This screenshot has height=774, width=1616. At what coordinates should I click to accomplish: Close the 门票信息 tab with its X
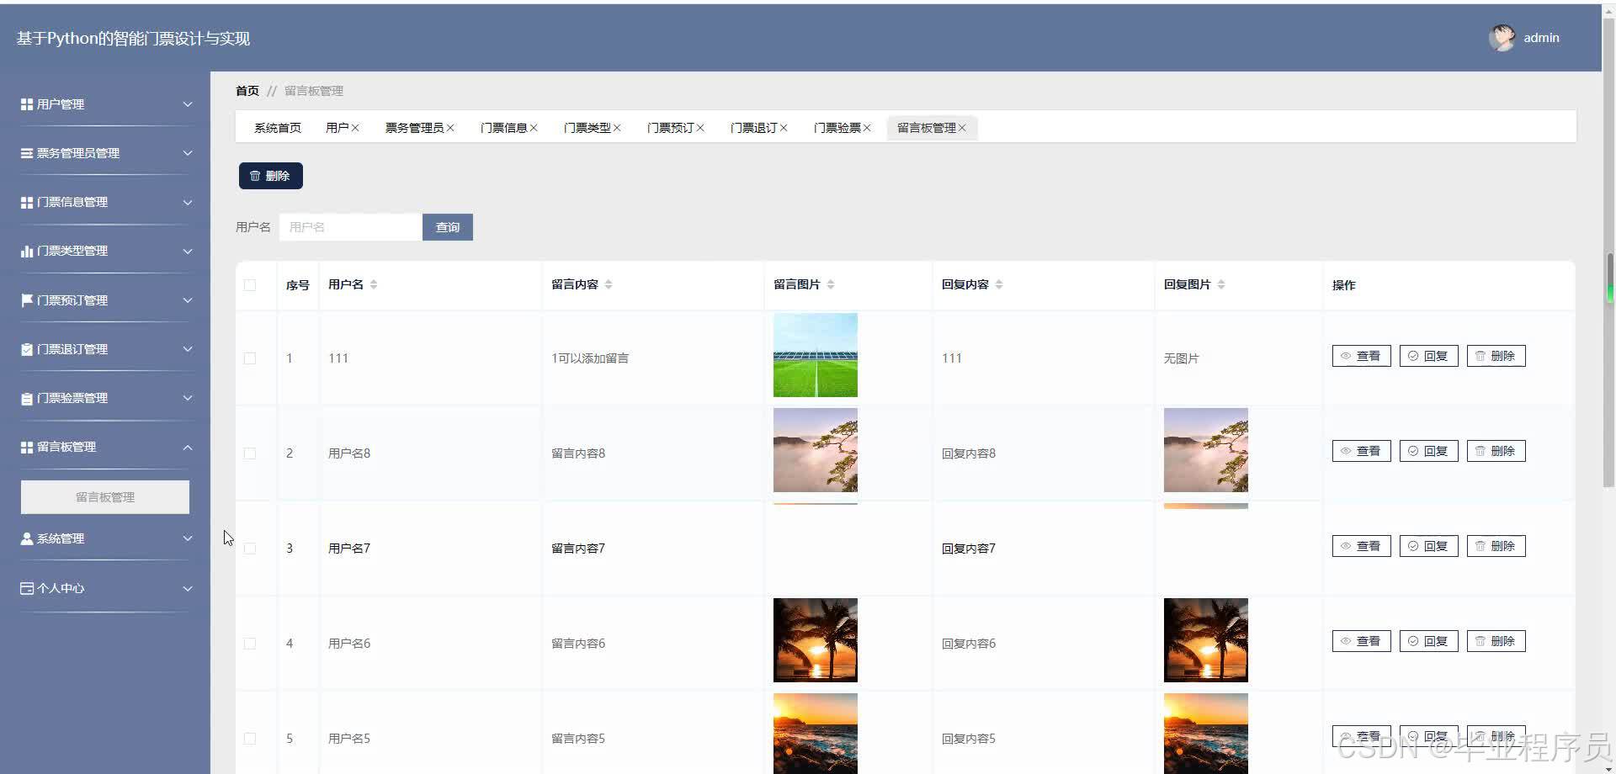[x=534, y=128]
